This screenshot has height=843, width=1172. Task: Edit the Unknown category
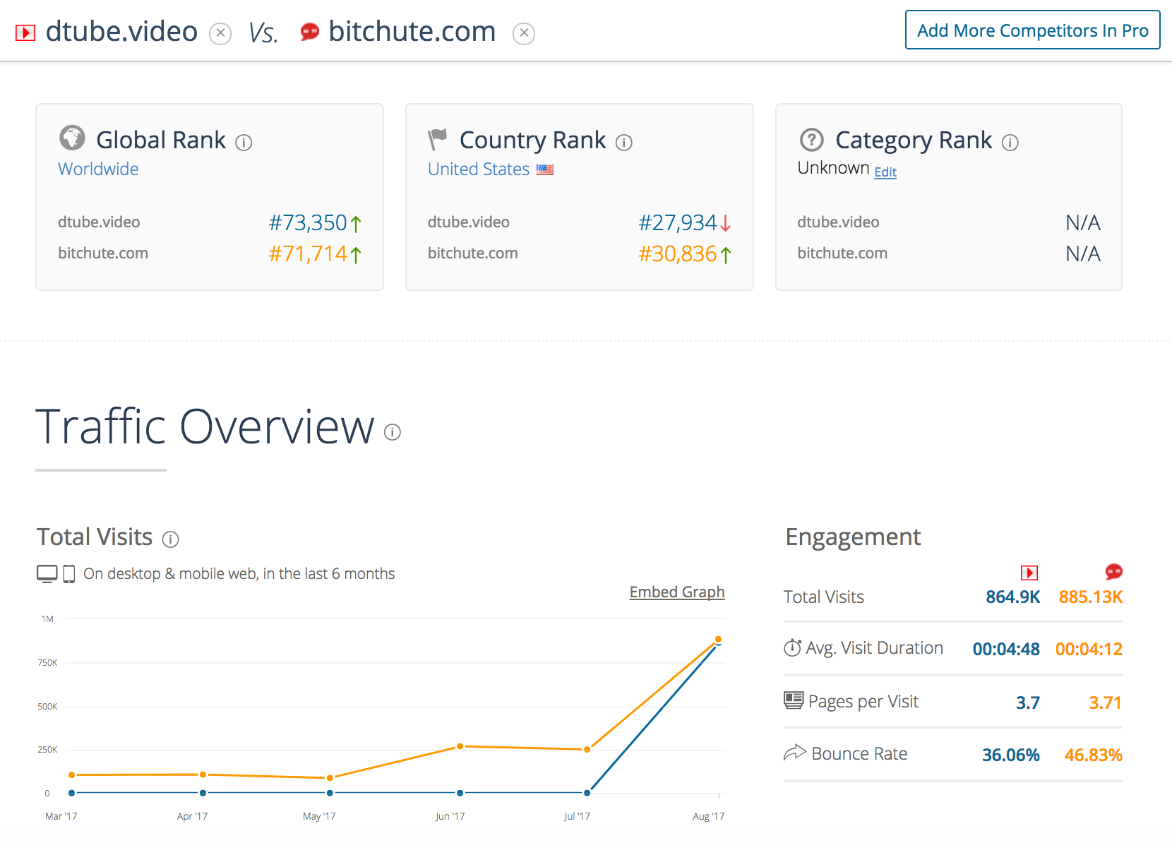[x=885, y=172]
